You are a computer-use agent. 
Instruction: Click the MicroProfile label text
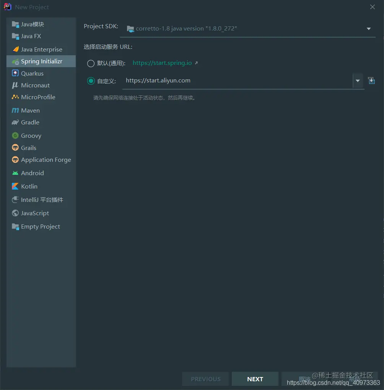click(38, 97)
